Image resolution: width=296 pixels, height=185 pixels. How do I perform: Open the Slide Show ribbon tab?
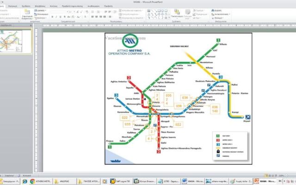click(x=72, y=6)
